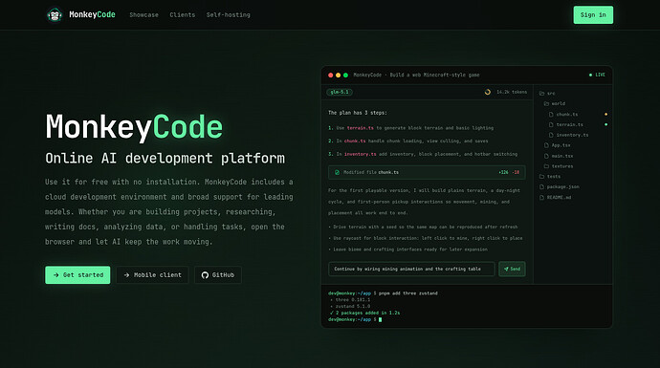The image size is (660, 368).
Task: Click the file icon beside main.tsx
Action: click(x=546, y=156)
